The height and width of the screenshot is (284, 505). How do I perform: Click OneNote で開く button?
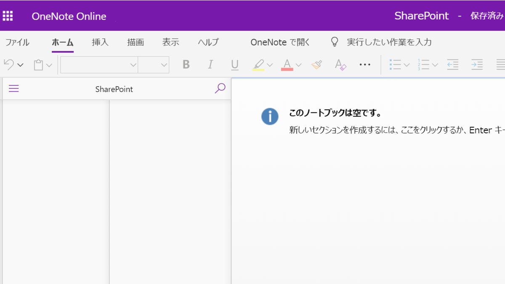pos(280,42)
